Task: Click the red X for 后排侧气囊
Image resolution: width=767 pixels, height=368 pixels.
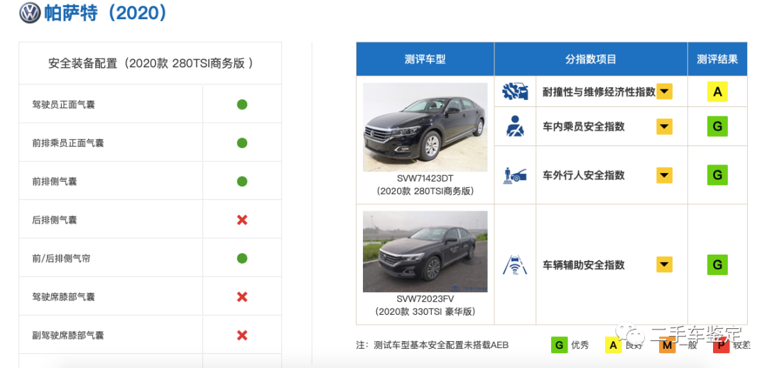Action: click(x=242, y=220)
